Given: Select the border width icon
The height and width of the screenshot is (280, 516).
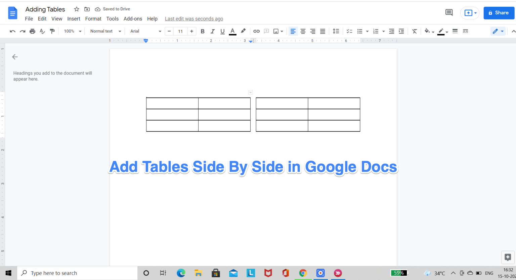Looking at the screenshot, I should [x=455, y=31].
